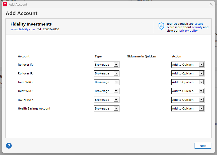The width and height of the screenshot is (217, 155).
Task: Click the blue security shield lock icon
Action: 161,26
